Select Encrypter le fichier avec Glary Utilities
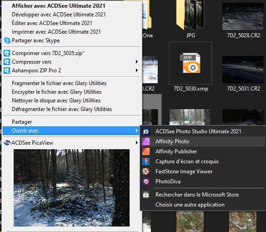The height and width of the screenshot is (232, 266). coord(56,92)
